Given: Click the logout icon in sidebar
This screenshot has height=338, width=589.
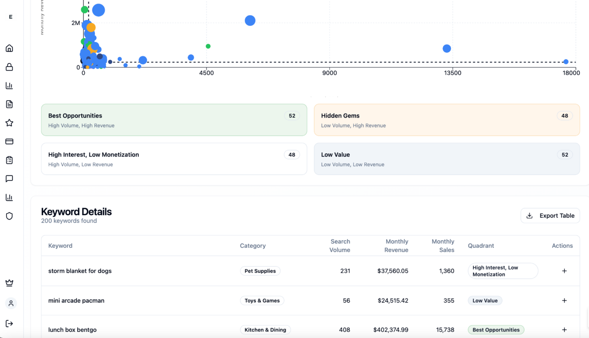Looking at the screenshot, I should (x=9, y=323).
